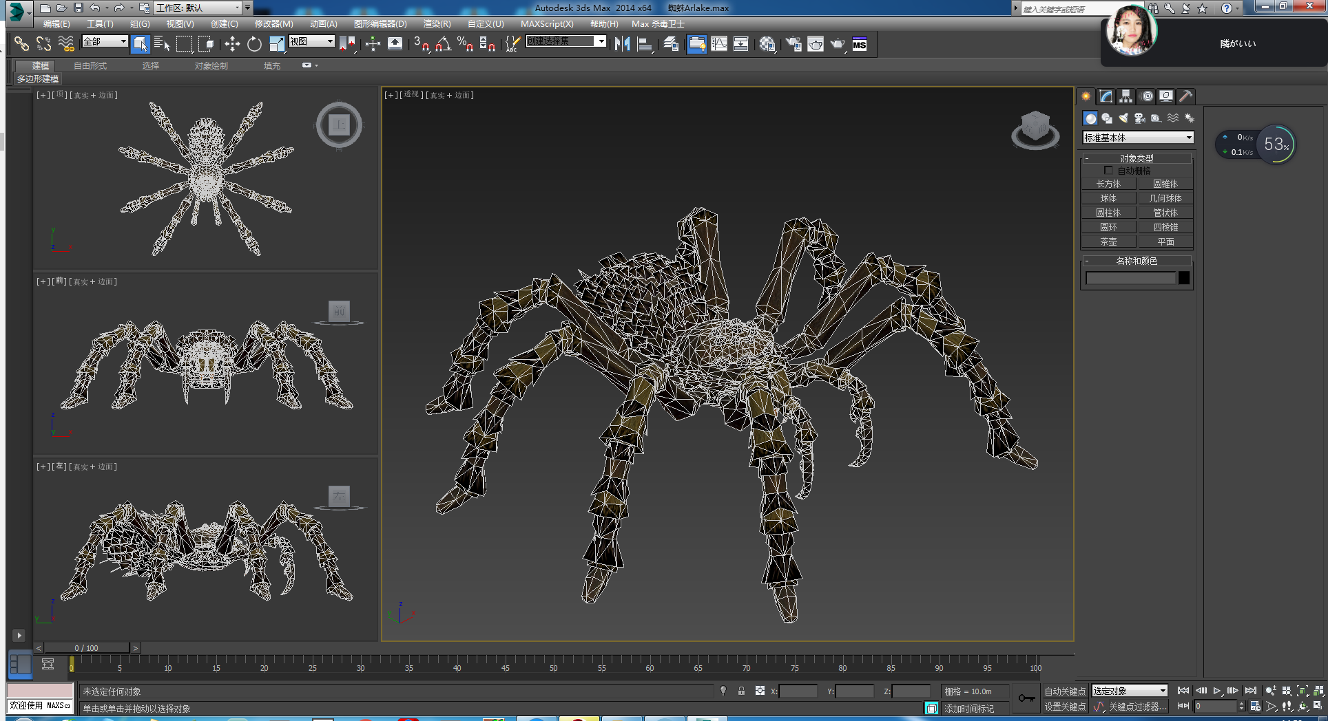The height and width of the screenshot is (721, 1328).
Task: Switch to the Modify panel tab
Action: [1106, 96]
